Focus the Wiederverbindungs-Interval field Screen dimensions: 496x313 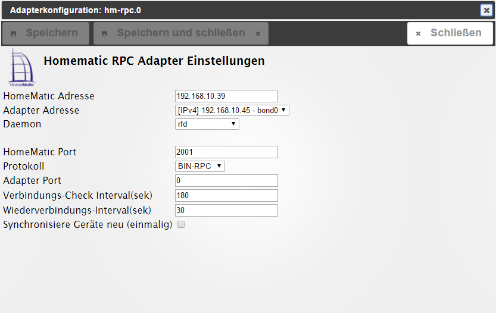pyautogui.click(x=226, y=211)
